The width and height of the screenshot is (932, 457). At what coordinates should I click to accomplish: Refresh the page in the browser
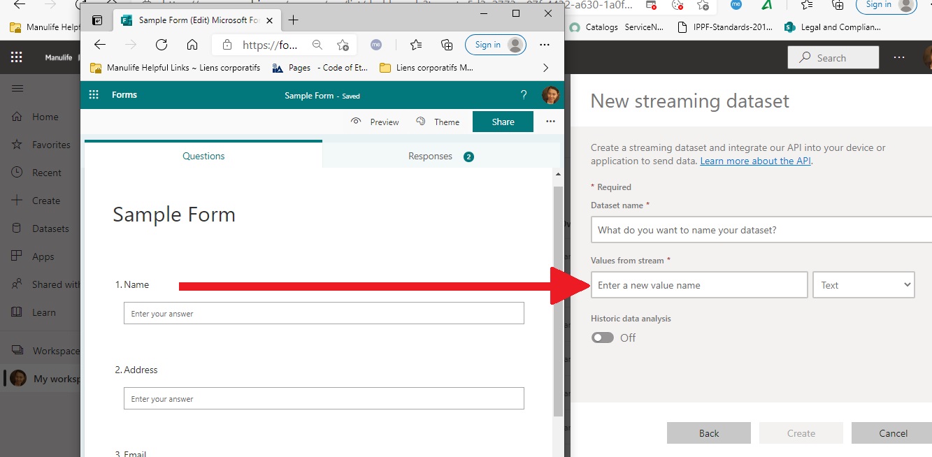pos(162,44)
